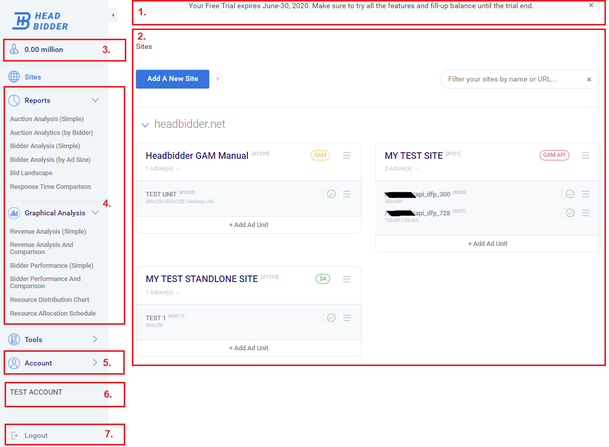Open Resource Distribution Chart
The height and width of the screenshot is (447, 609).
coord(49,300)
